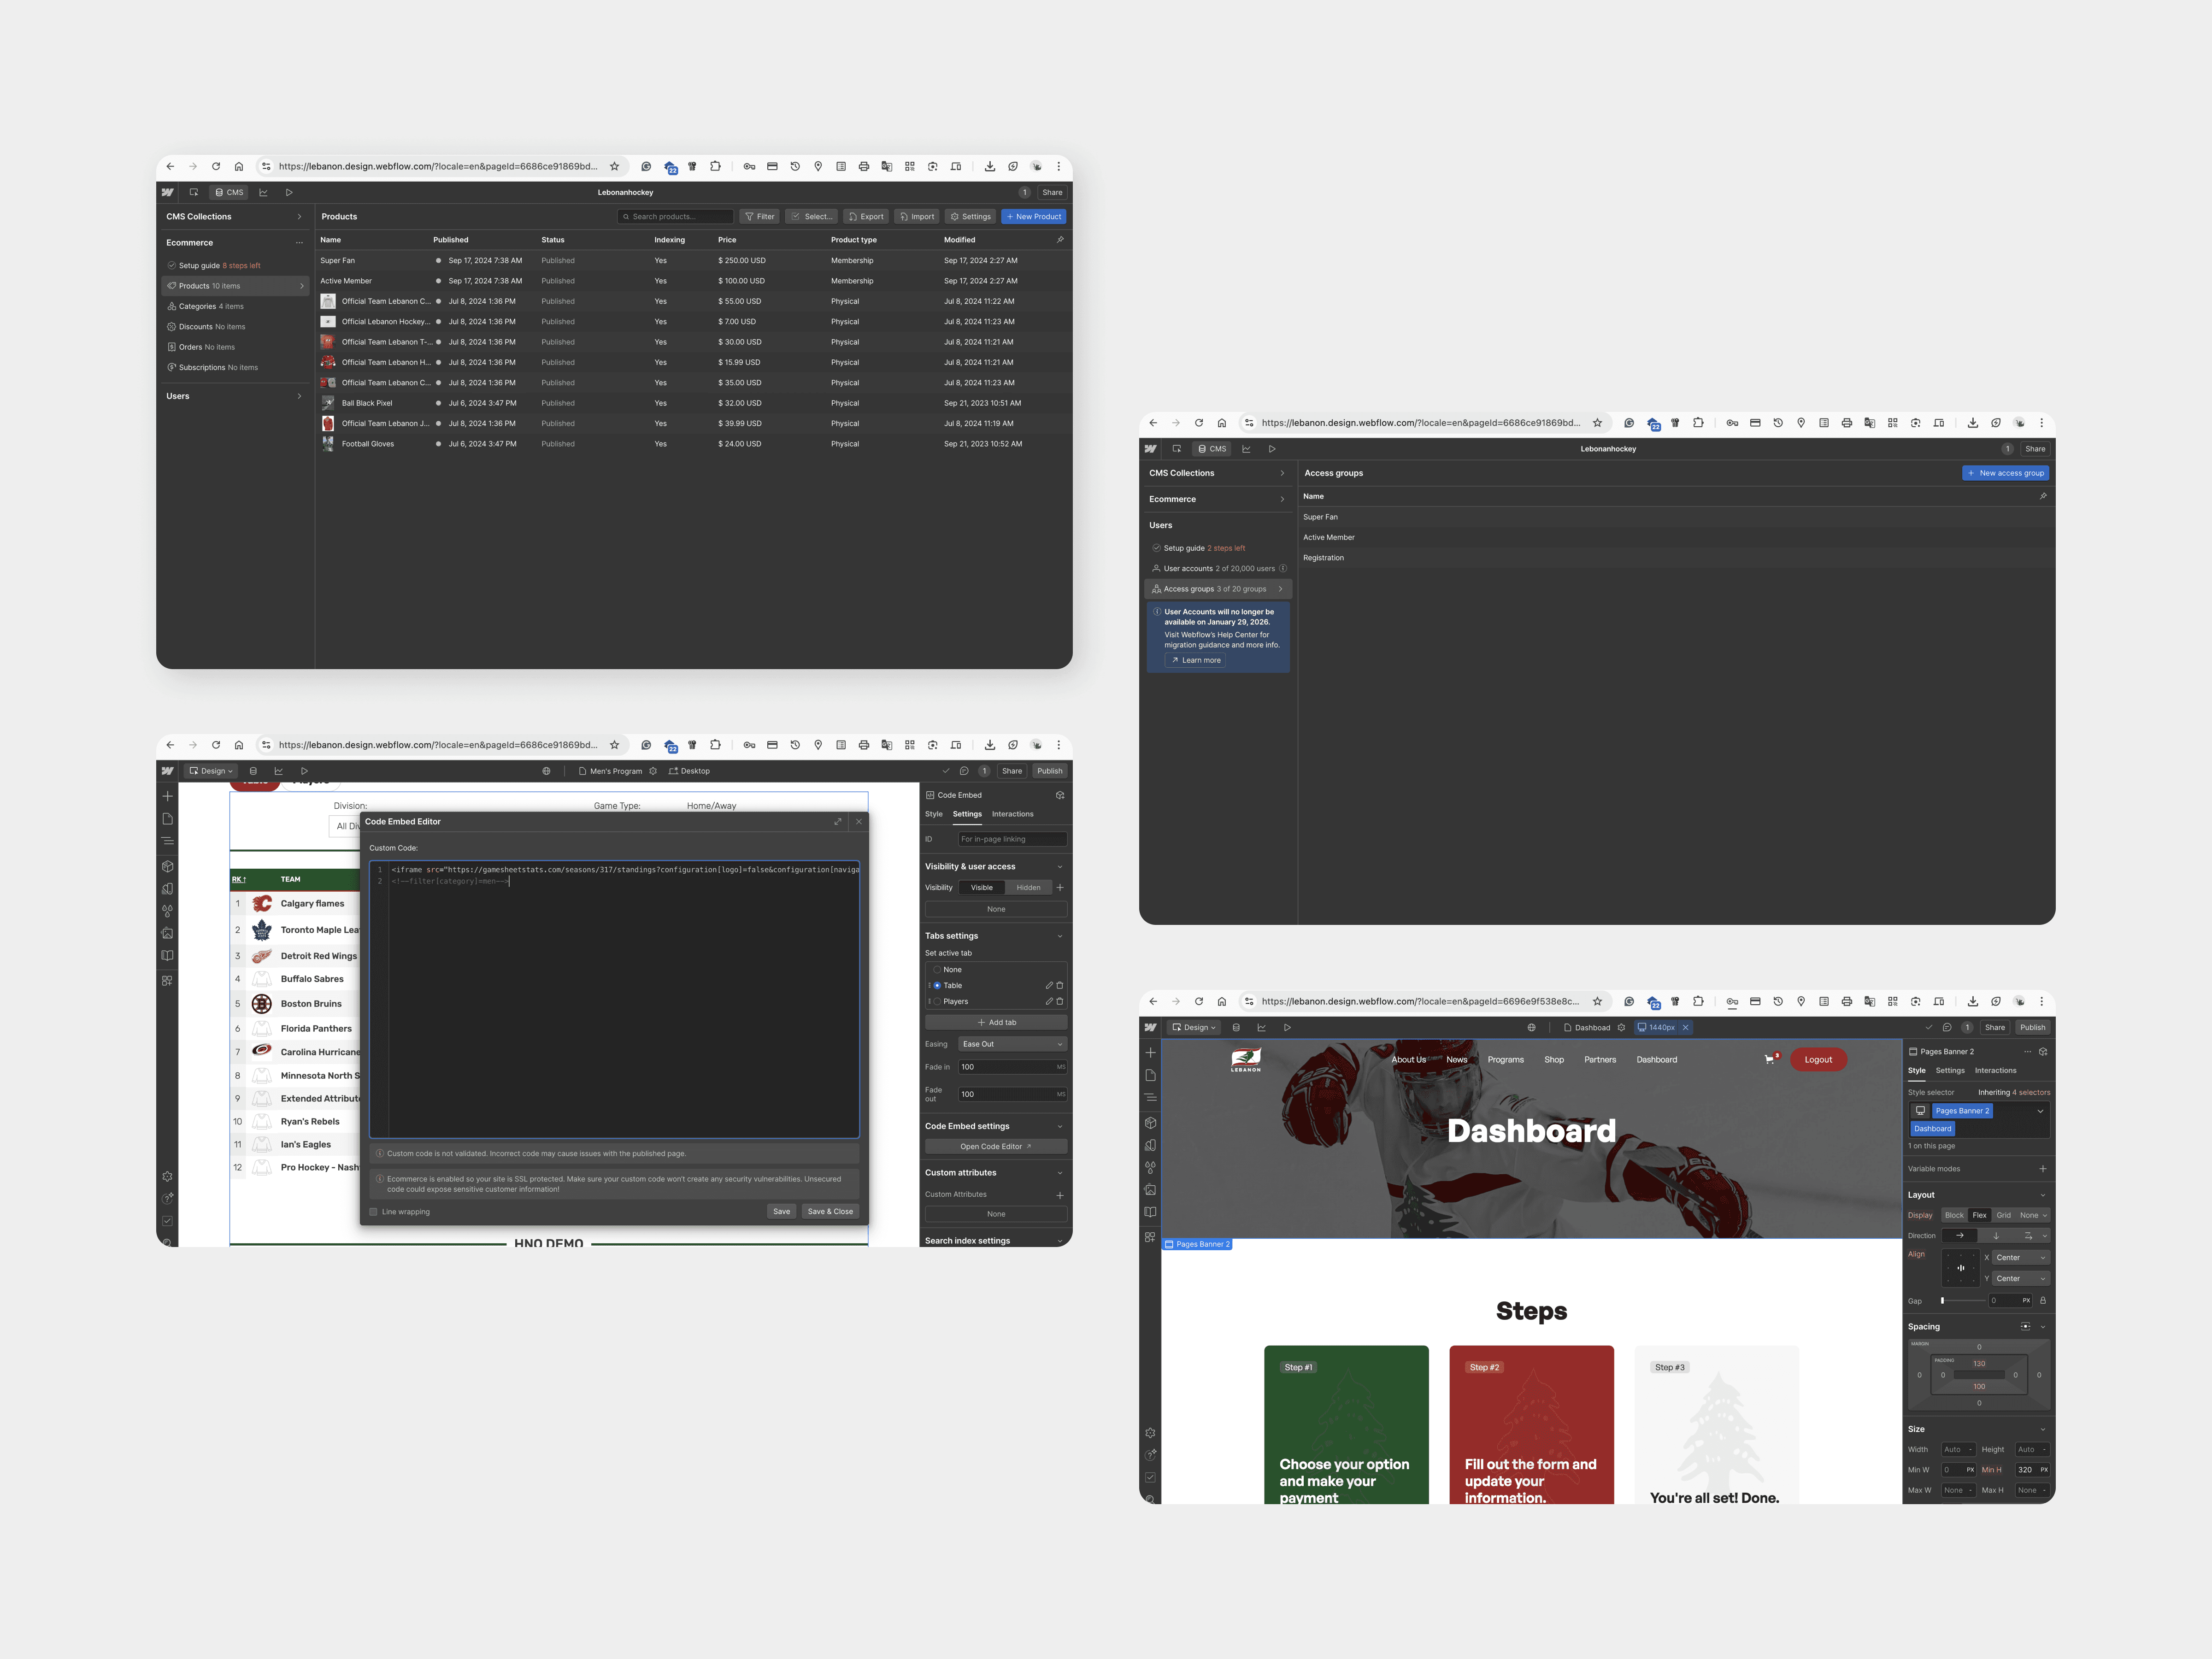Click the shopping cart icon beside Logout
2212x1659 pixels.
[x=1770, y=1059]
